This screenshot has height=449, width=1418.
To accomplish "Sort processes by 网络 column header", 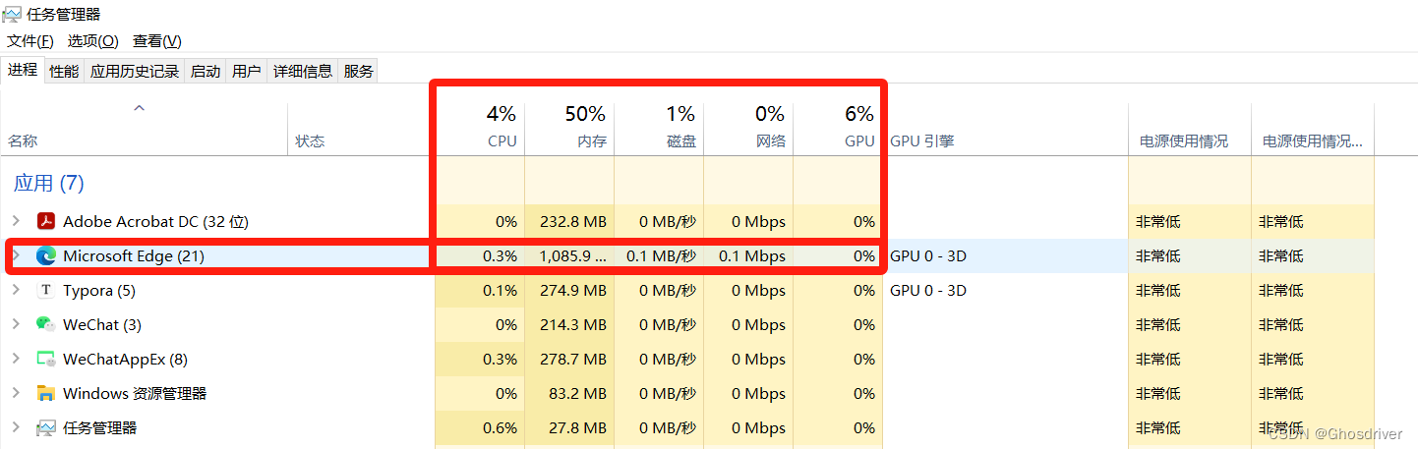I will point(771,140).
